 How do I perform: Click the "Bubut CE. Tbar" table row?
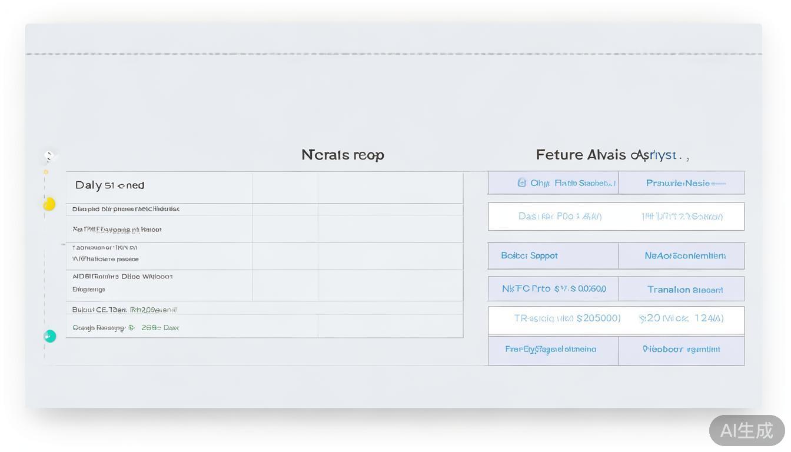point(159,310)
